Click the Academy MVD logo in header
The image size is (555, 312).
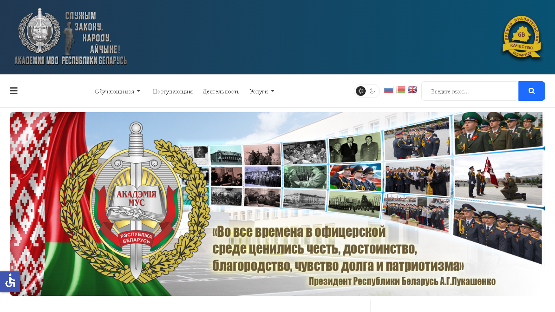(x=71, y=37)
